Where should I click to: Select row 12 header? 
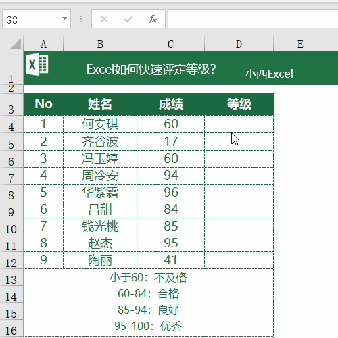tap(11, 260)
